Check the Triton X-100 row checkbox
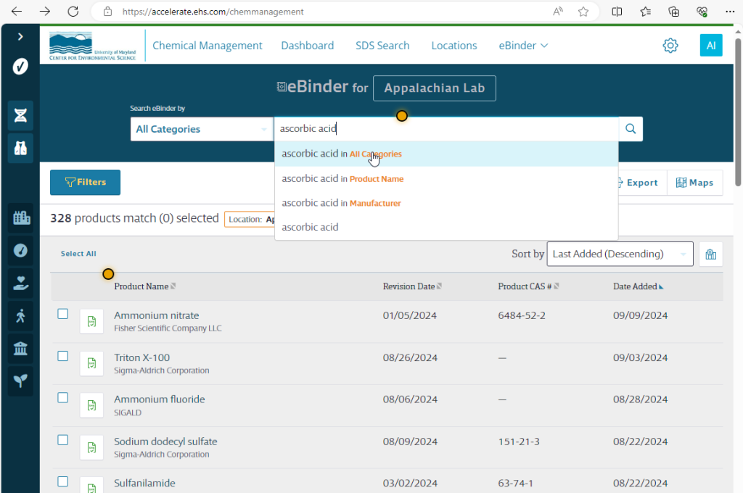 (63, 356)
